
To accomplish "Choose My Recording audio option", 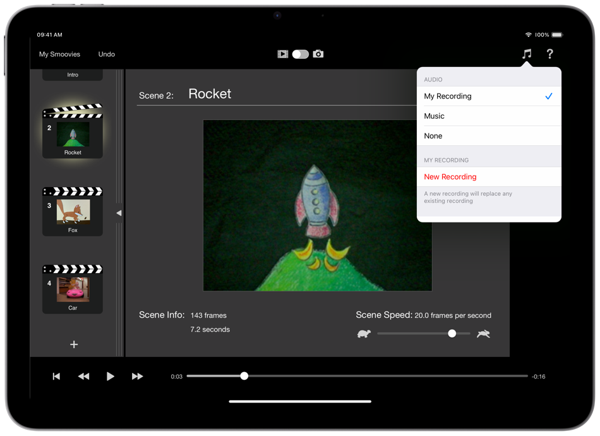I will 489,96.
